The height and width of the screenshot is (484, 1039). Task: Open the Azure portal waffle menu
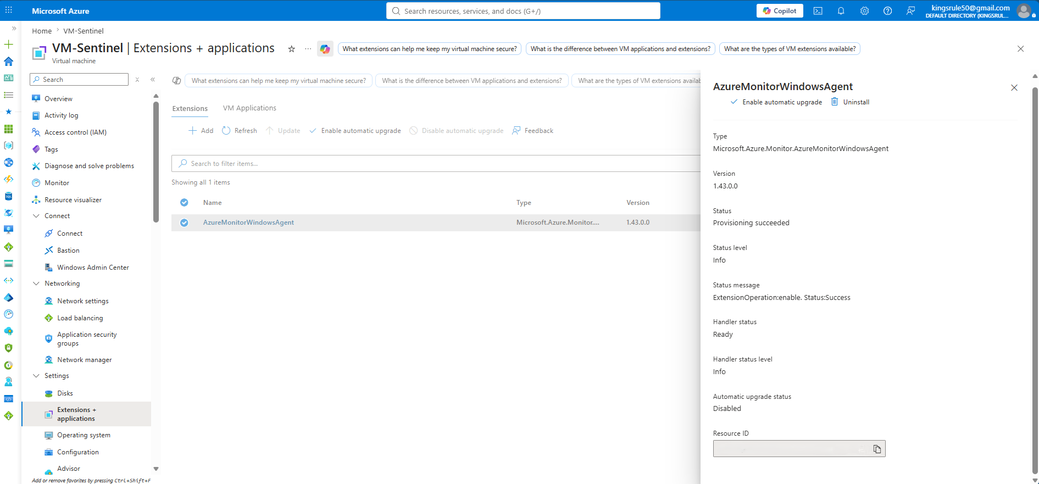(x=9, y=10)
